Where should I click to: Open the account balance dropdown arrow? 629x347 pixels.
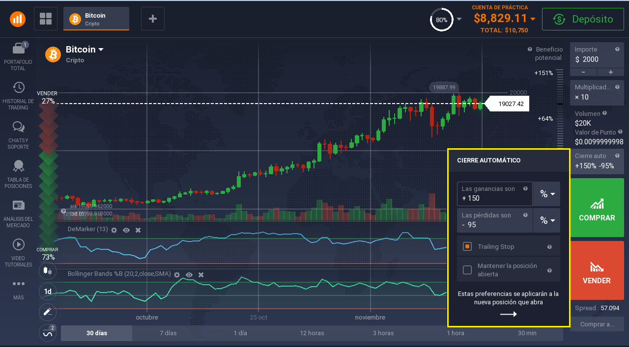click(533, 19)
